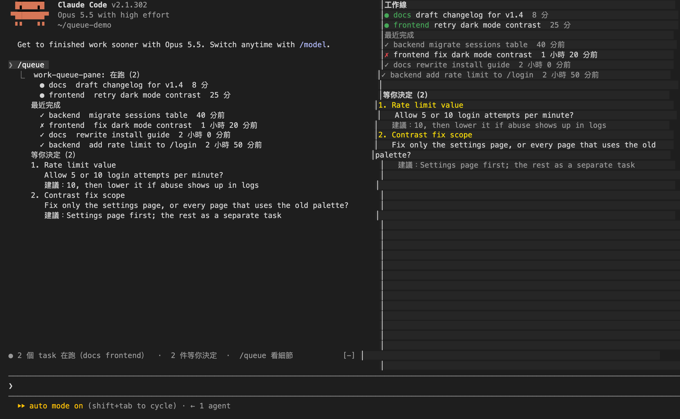Click the checkmark beside 'backend migrate sessions' in transcript
This screenshot has width=680, height=419.
coord(42,115)
